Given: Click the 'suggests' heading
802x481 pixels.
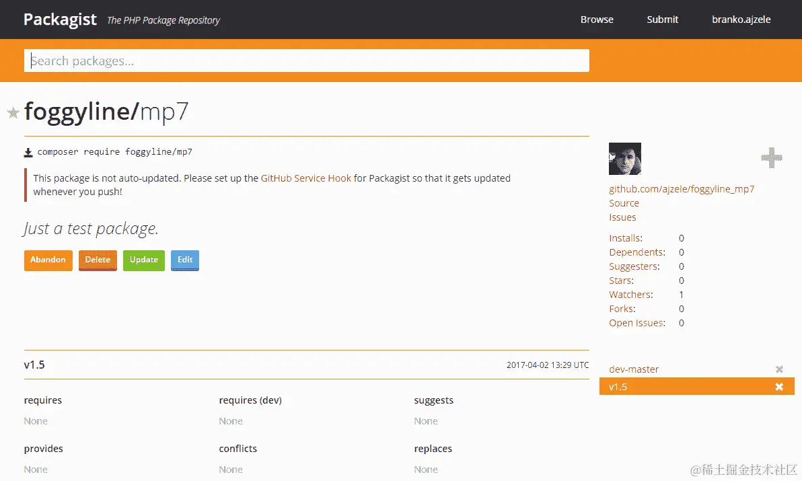Looking at the screenshot, I should tap(433, 400).
